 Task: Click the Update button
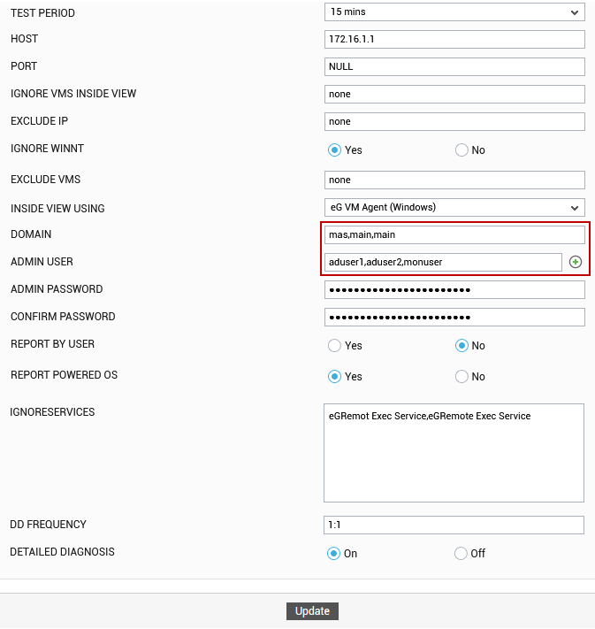click(312, 611)
